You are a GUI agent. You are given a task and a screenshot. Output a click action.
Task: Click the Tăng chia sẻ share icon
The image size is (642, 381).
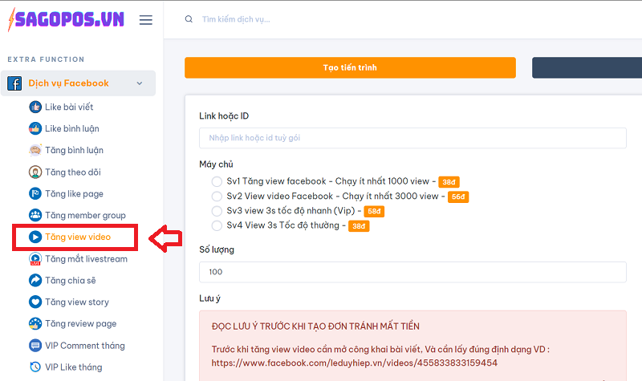tap(35, 281)
